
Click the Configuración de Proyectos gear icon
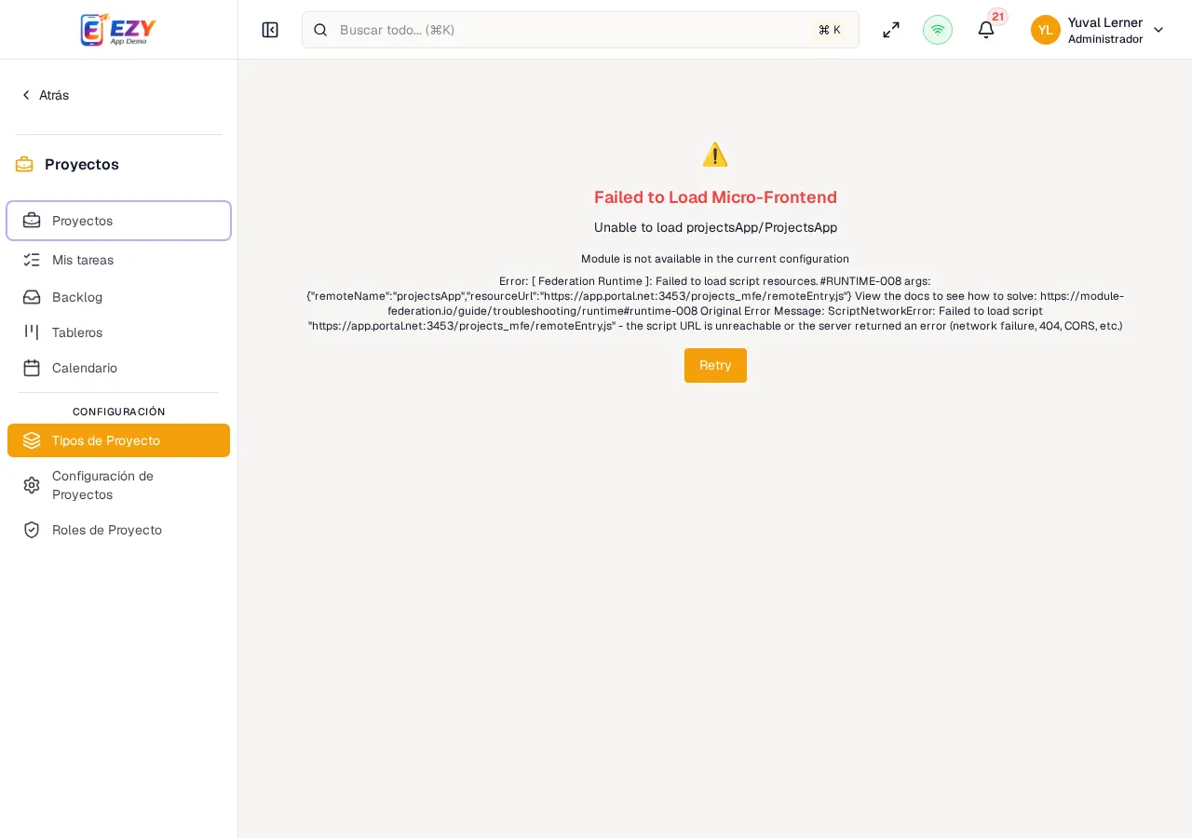[32, 485]
